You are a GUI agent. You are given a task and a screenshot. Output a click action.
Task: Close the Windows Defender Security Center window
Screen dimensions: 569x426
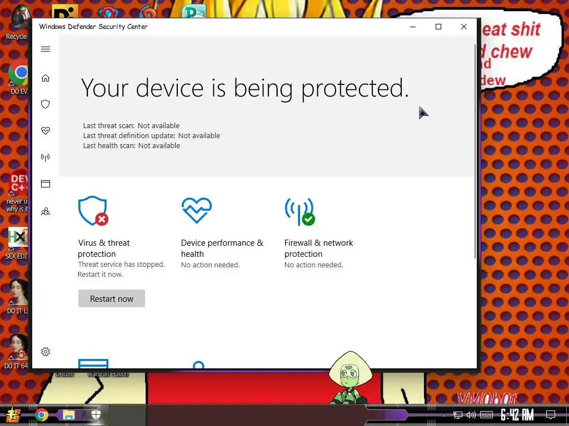pyautogui.click(x=464, y=27)
